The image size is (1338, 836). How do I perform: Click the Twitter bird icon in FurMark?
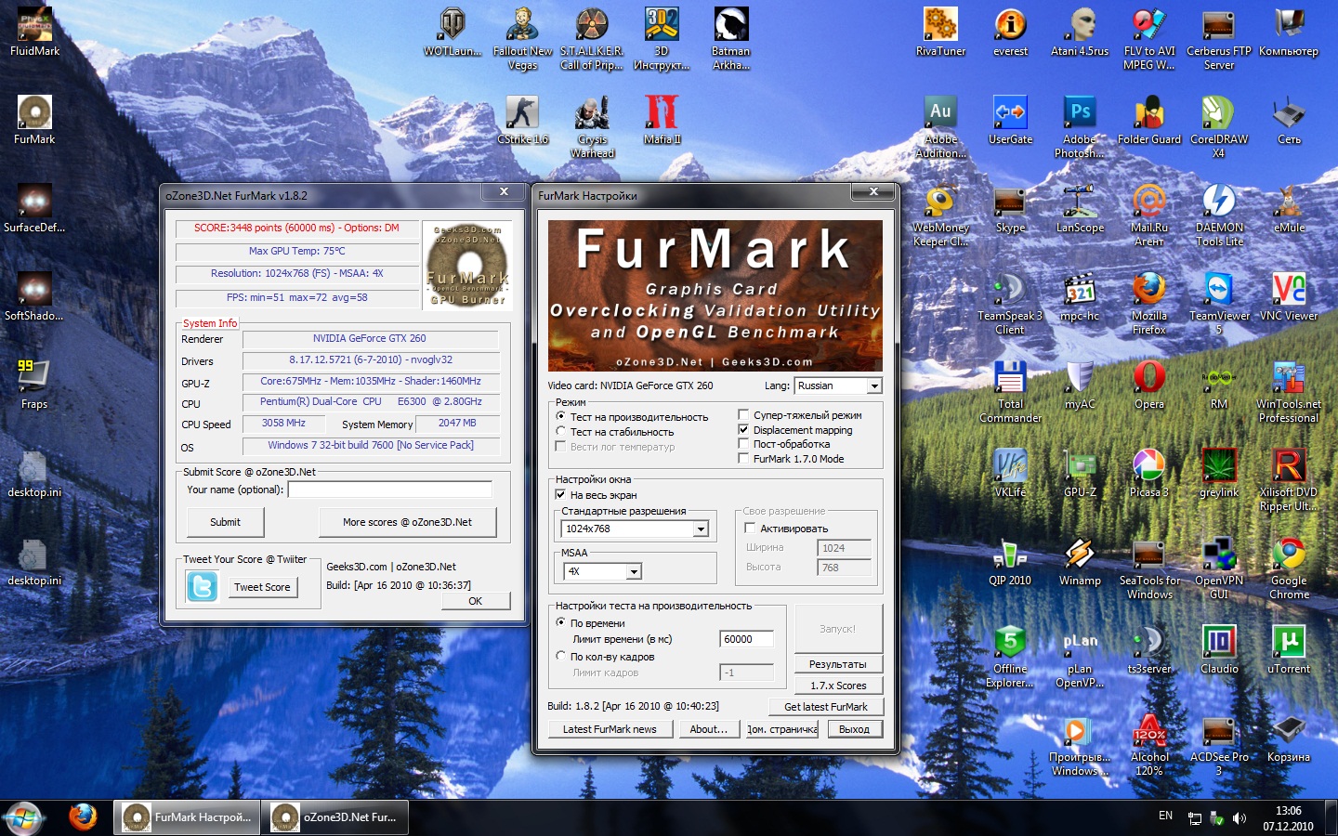[202, 587]
